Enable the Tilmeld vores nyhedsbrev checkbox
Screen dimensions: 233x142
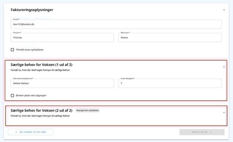pyautogui.click(x=13, y=50)
